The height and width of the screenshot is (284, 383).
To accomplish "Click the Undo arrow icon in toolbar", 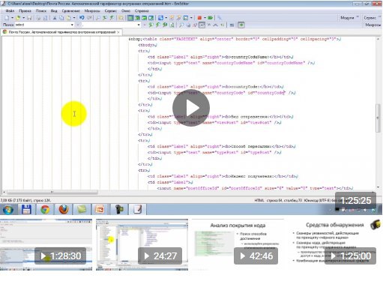I will pyautogui.click(x=82, y=18).
